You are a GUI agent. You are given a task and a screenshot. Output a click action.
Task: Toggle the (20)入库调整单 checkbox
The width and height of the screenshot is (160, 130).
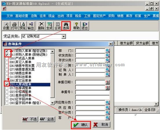click(7, 85)
